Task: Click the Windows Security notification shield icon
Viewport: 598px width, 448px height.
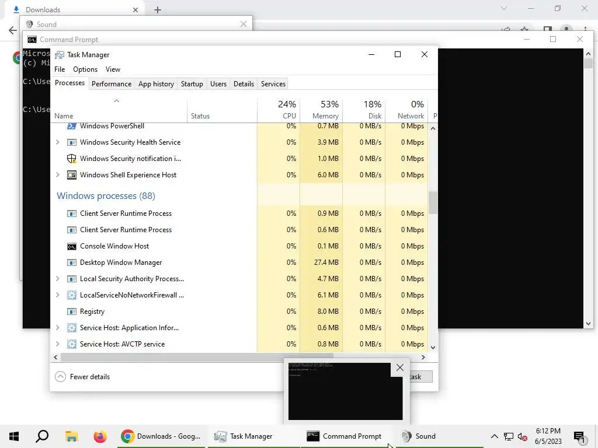Action: (71, 159)
